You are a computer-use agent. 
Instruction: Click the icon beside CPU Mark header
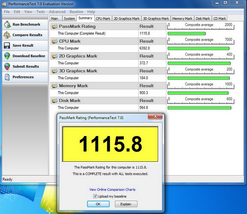pos(55,41)
